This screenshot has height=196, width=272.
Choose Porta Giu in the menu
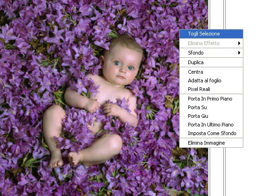pyautogui.click(x=211, y=116)
